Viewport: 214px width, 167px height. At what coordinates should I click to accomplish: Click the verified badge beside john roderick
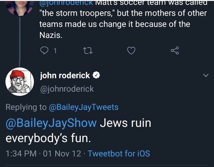(97, 76)
